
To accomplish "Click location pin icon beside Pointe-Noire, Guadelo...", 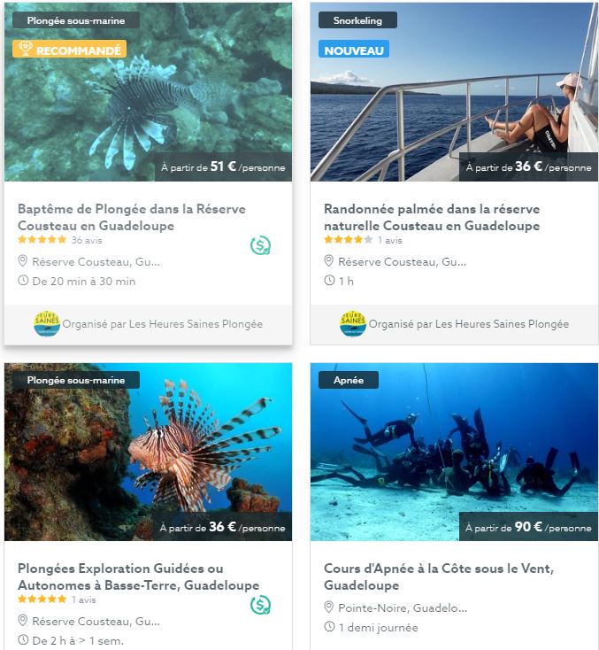I will click(x=328, y=607).
